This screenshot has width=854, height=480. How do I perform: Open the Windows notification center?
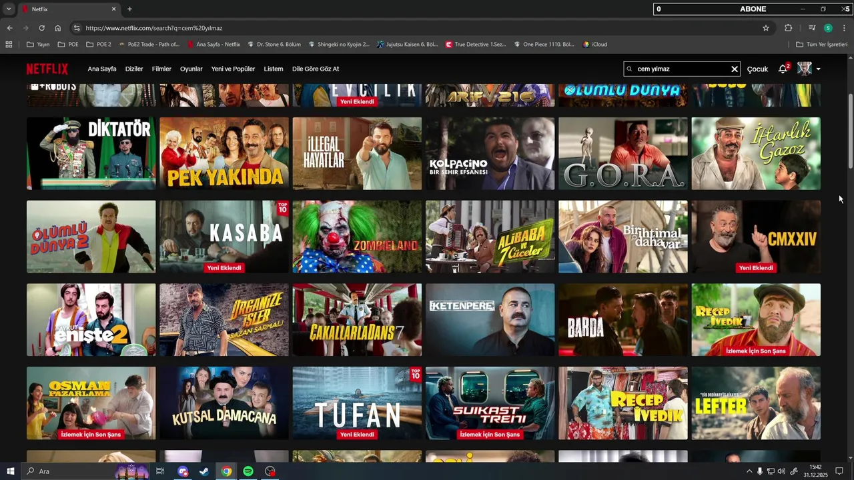click(839, 471)
